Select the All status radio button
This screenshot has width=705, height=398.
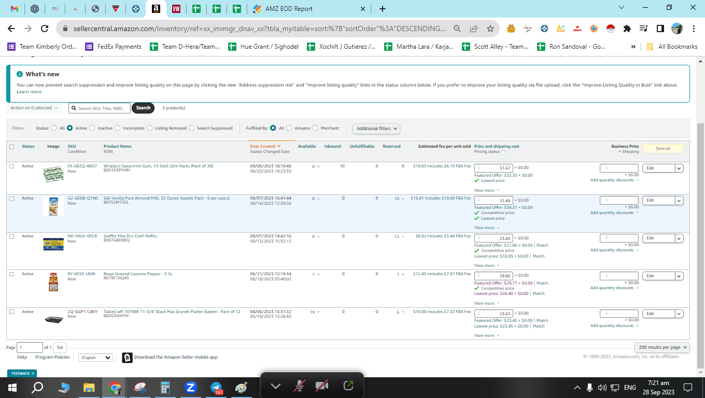tap(54, 128)
